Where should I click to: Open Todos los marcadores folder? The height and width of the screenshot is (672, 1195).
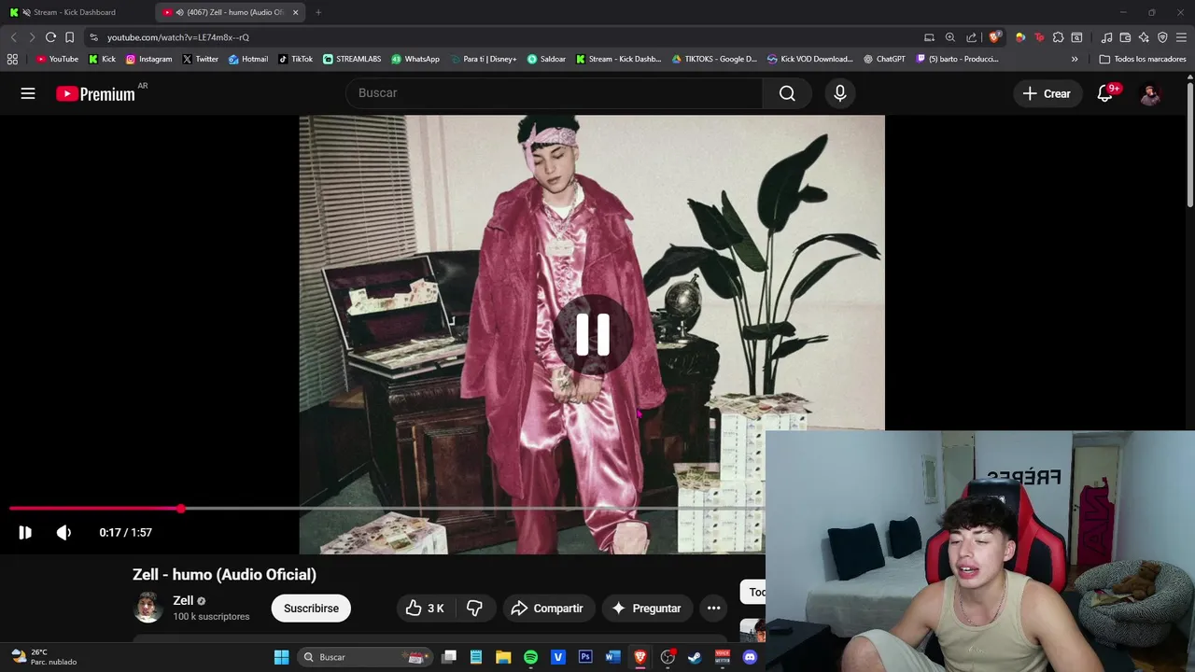(x=1143, y=59)
